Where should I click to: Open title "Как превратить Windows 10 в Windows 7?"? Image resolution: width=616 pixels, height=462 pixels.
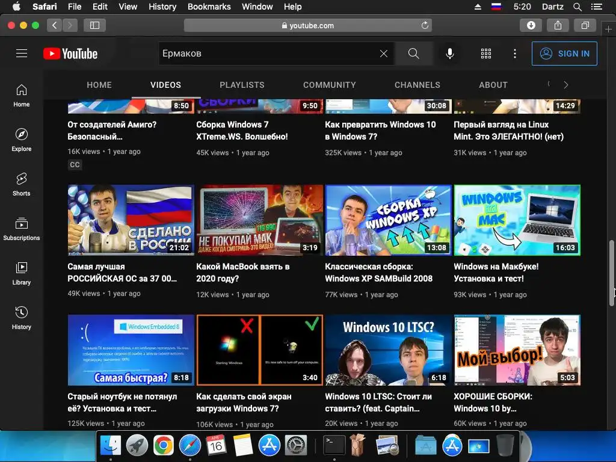[x=380, y=131]
